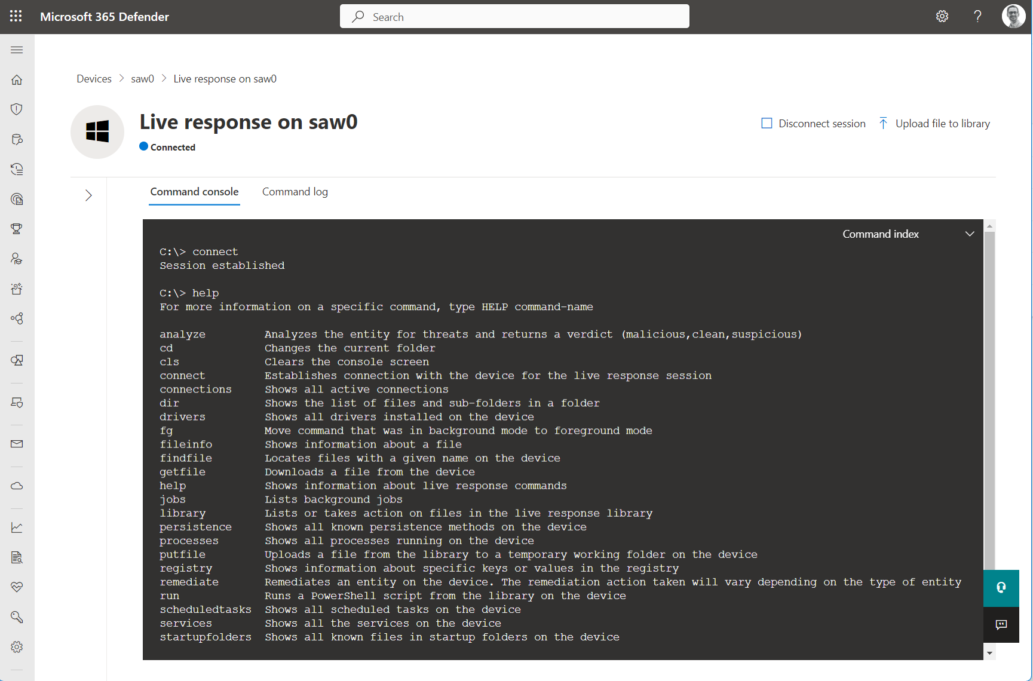The image size is (1033, 681).
Task: Open the headset support widget button
Action: click(1001, 588)
